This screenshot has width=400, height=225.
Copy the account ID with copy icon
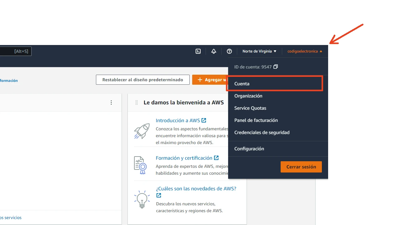coord(276,67)
